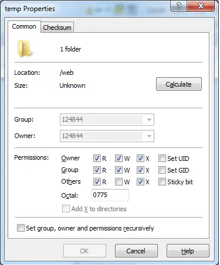The height and width of the screenshot is (265, 220).
Task: Toggle Group R permission checkbox
Action: pyautogui.click(x=97, y=170)
